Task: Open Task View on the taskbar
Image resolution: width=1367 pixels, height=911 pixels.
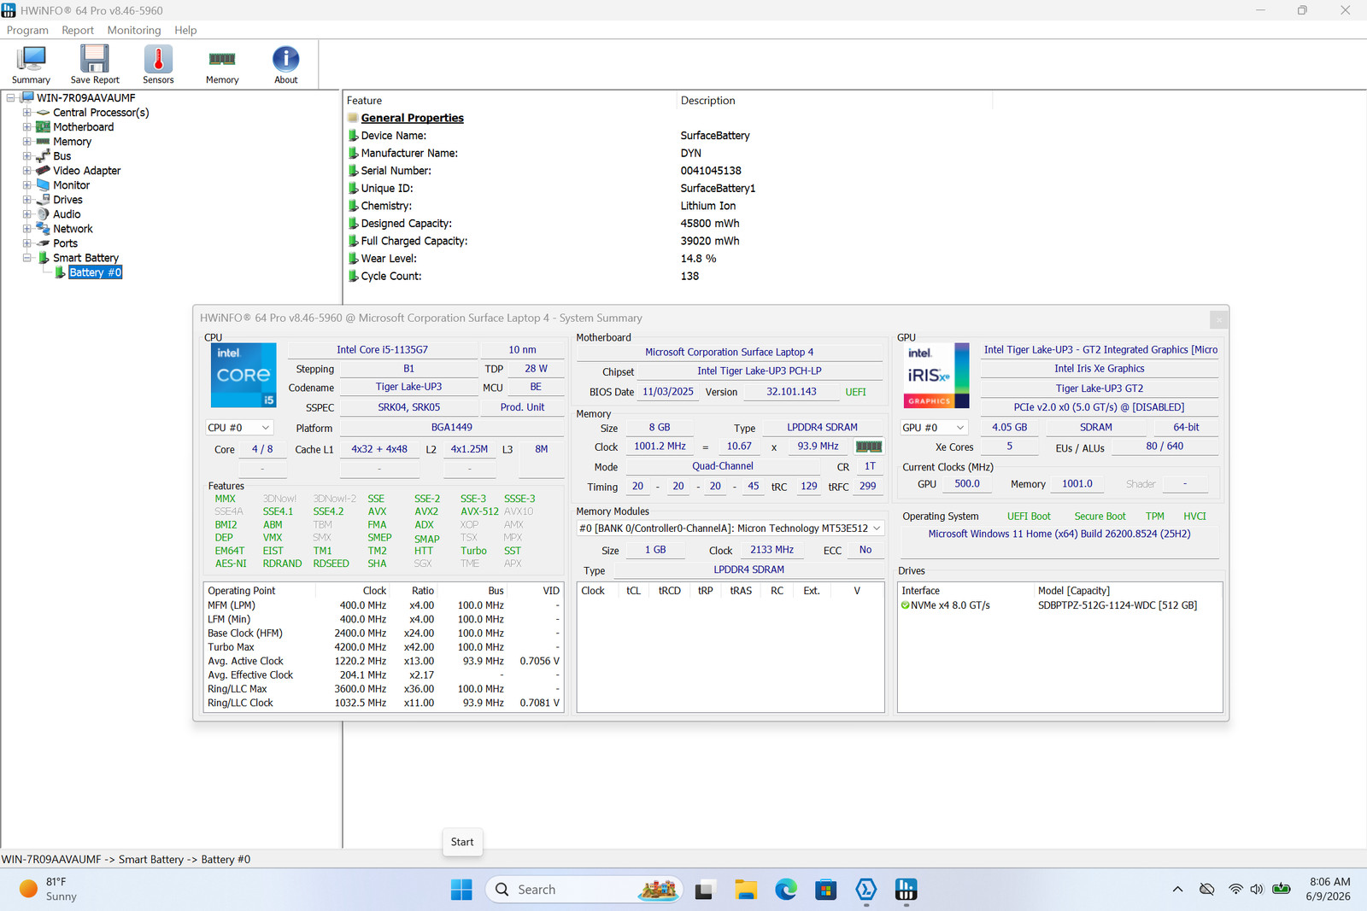Action: [x=704, y=890]
